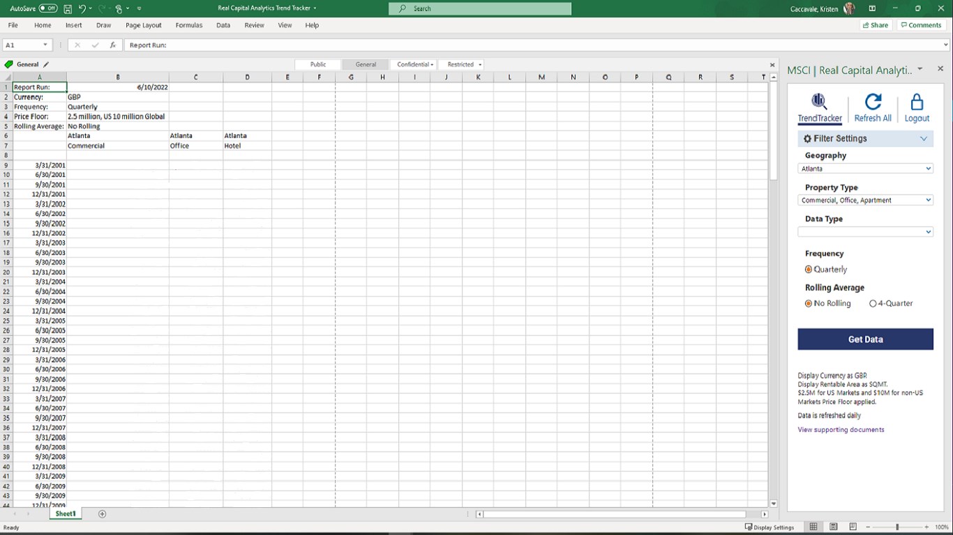Switch to the Home ribbon tab
The height and width of the screenshot is (535, 953).
tap(43, 25)
